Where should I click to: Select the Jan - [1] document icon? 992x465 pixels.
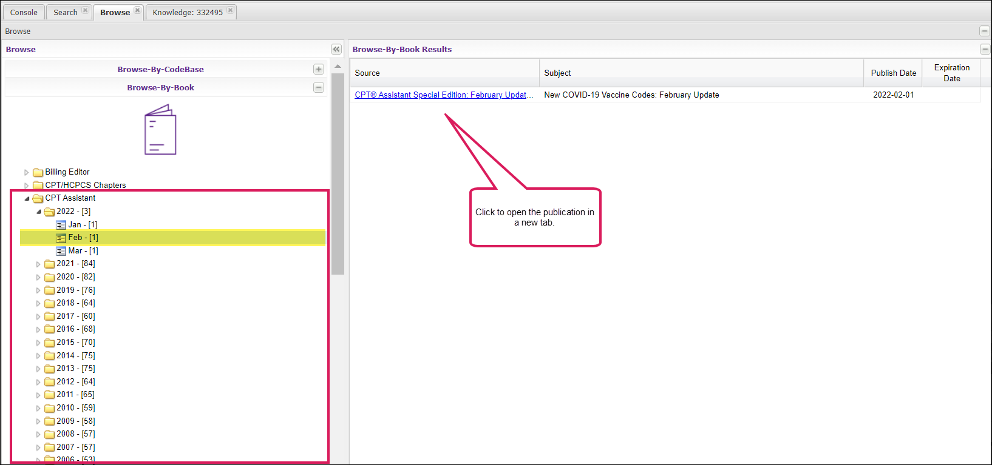point(61,225)
